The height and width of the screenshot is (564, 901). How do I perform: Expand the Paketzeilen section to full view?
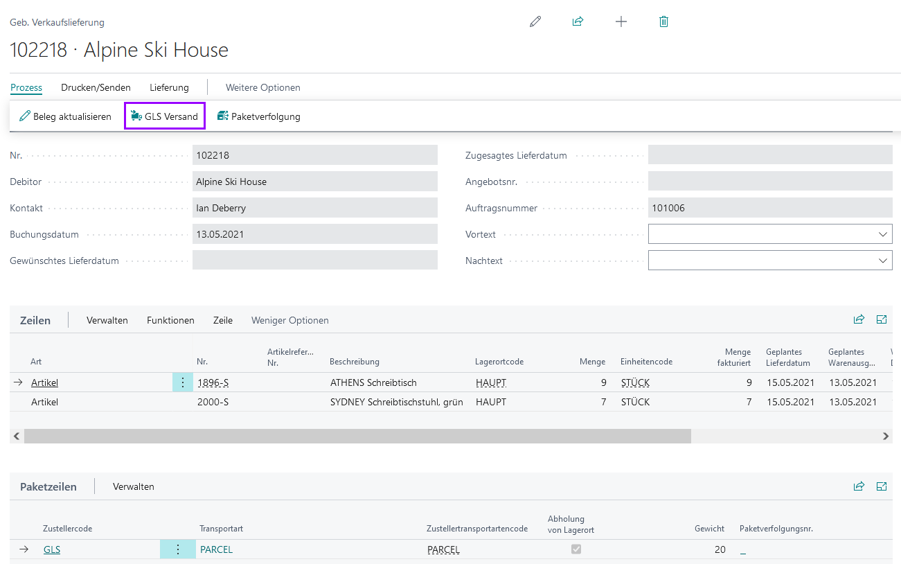[x=882, y=486]
